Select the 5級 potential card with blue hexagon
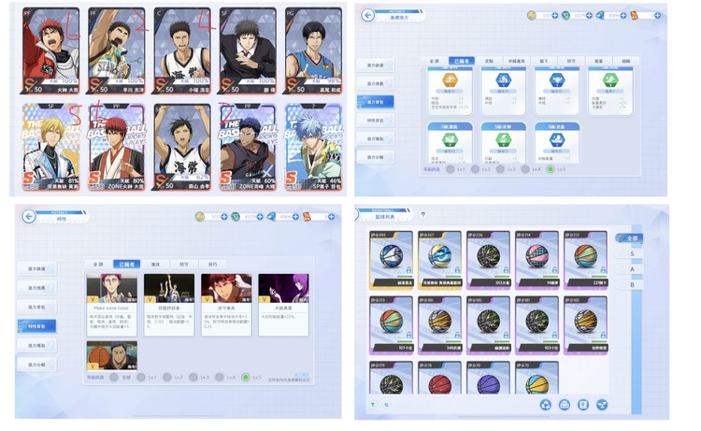The image size is (701, 431). [x=557, y=143]
